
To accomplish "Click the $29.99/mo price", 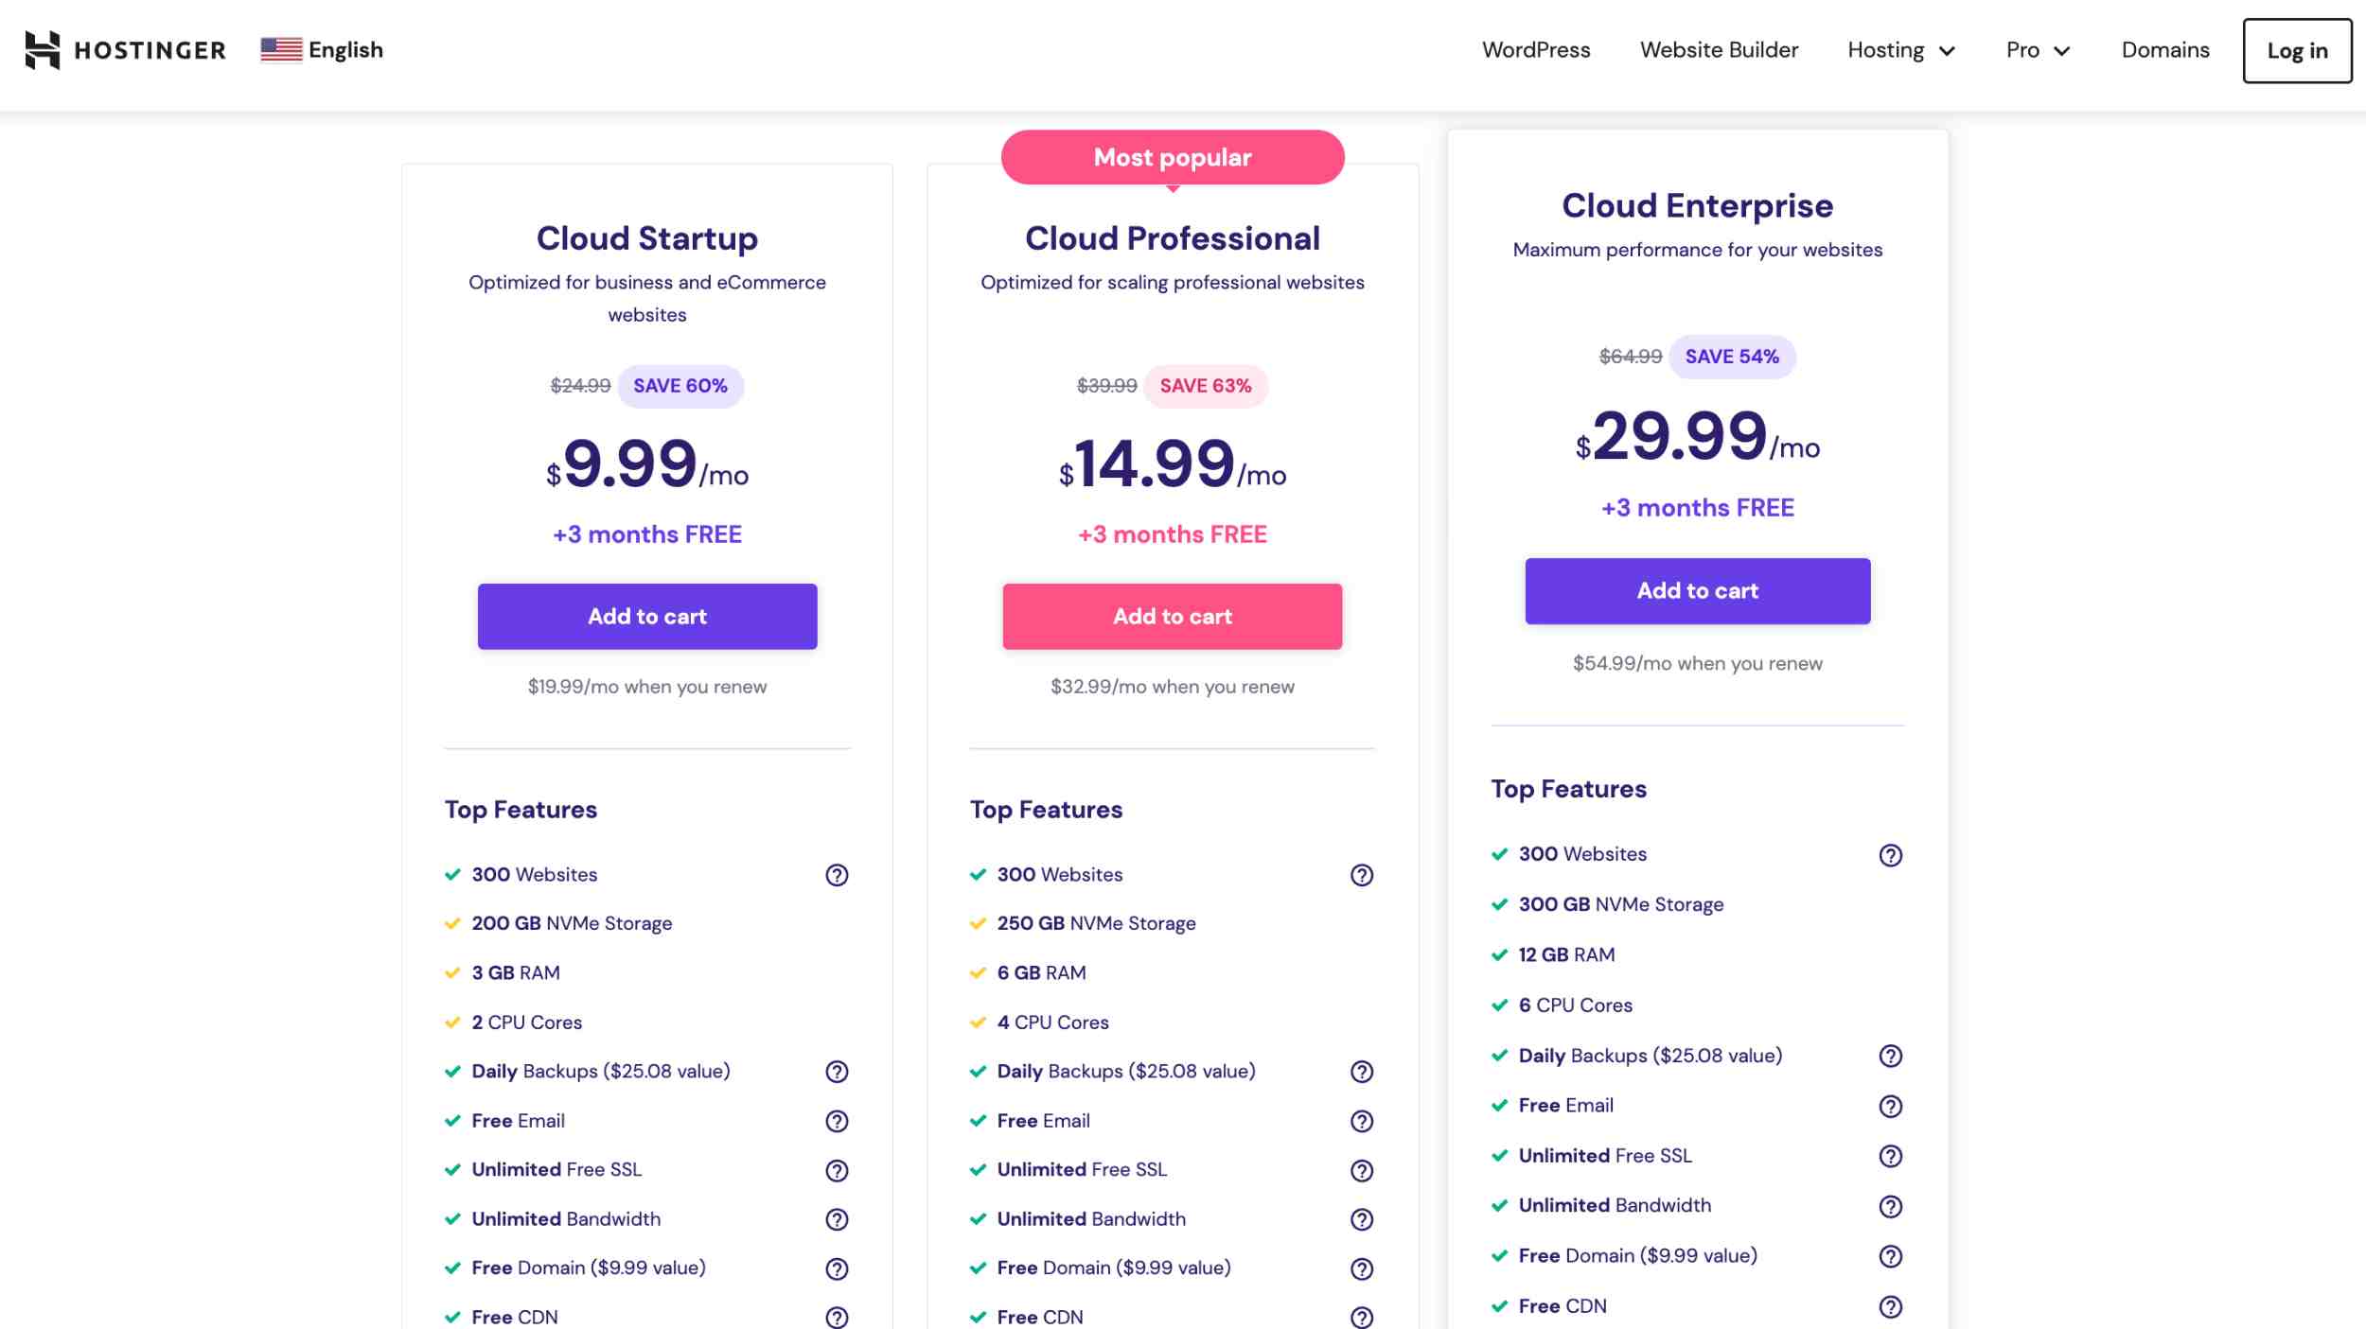I will pos(1698,437).
